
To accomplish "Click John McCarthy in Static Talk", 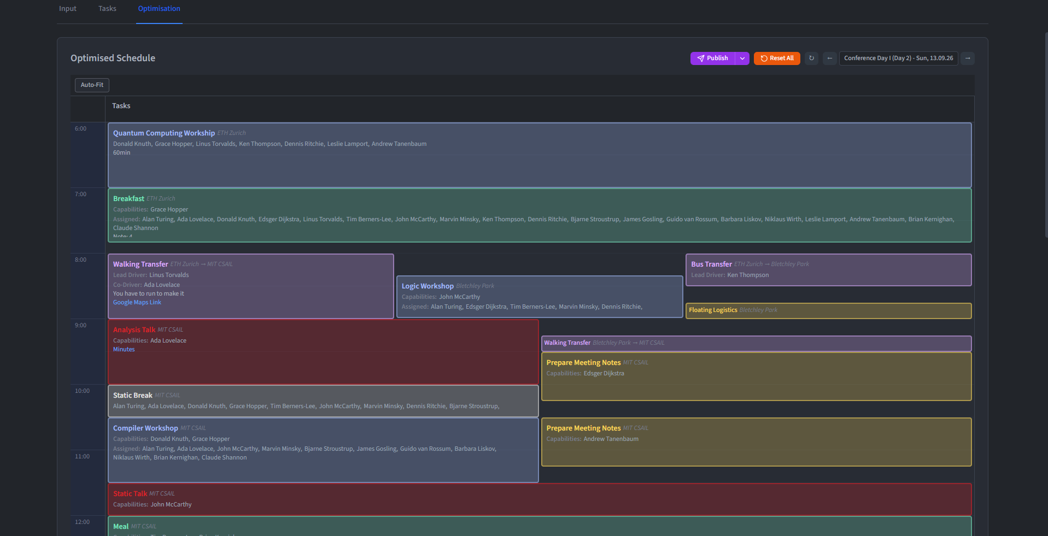I will 171,505.
